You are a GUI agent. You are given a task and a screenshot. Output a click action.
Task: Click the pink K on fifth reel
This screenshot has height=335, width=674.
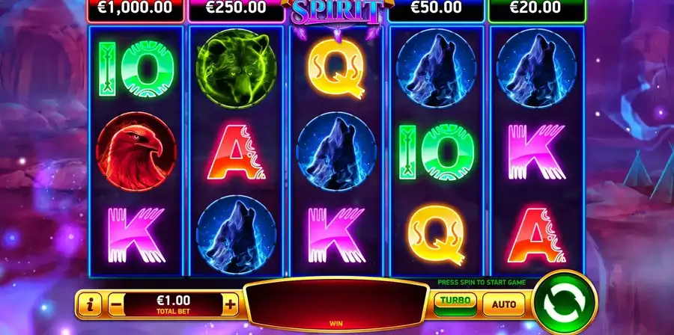point(536,152)
